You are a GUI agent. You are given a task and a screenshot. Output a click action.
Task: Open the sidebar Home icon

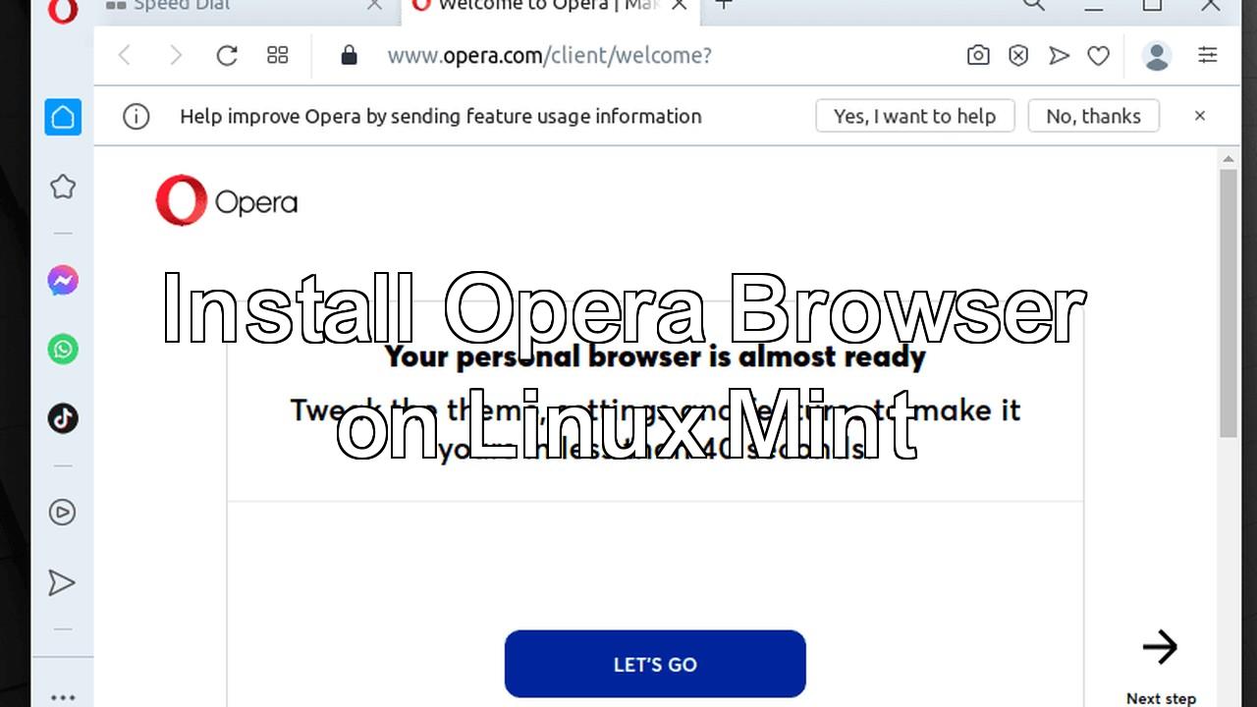[x=63, y=118]
